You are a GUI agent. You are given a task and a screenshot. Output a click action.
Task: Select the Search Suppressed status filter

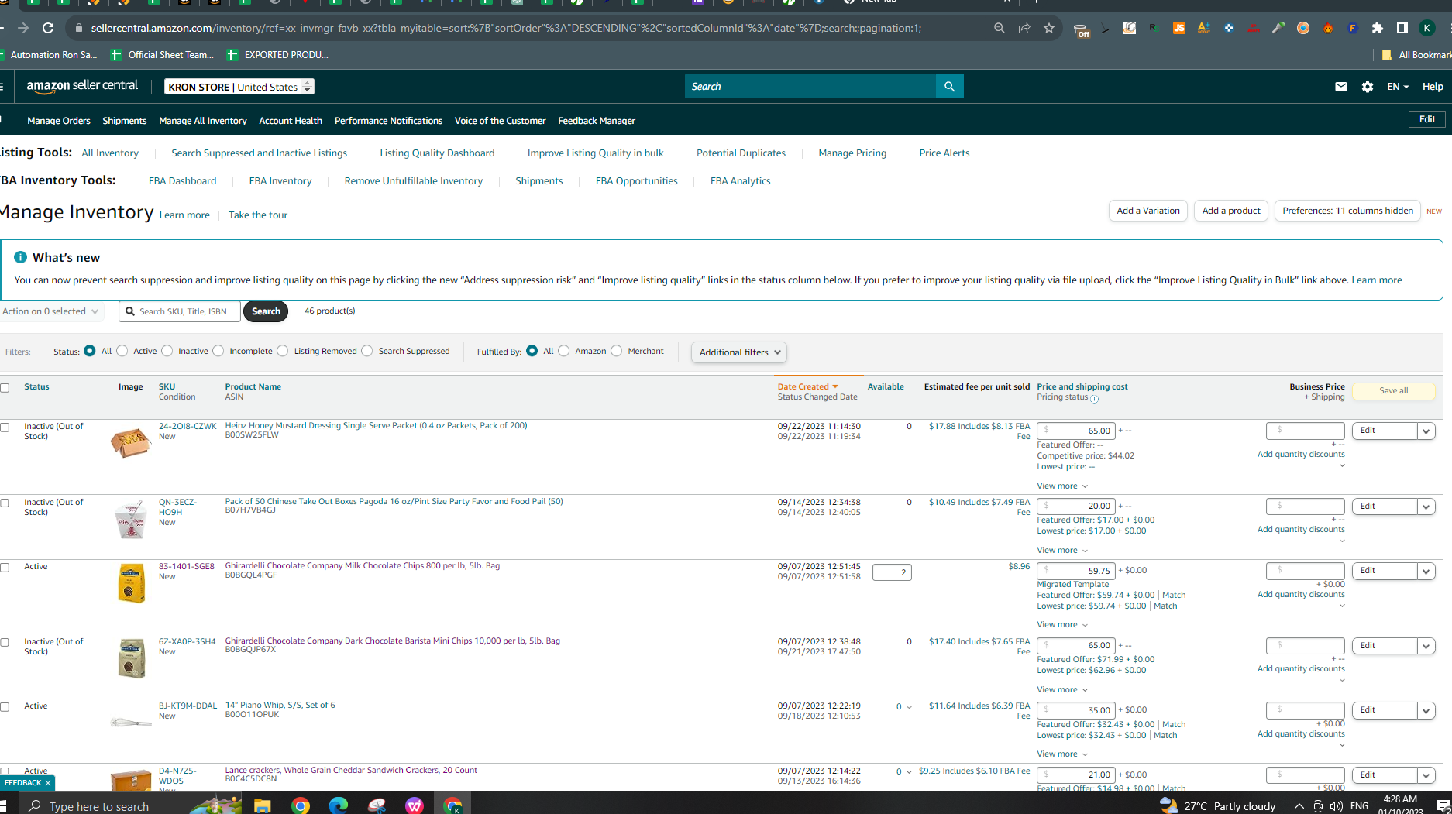click(367, 351)
